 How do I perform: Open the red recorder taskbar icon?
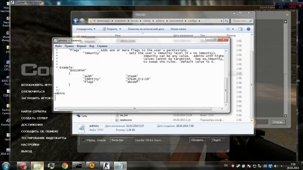point(23,166)
